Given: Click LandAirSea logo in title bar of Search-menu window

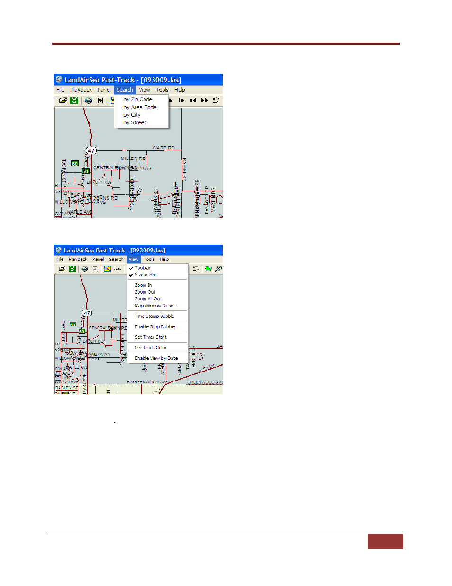Looking at the screenshot, I should pyautogui.click(x=59, y=80).
